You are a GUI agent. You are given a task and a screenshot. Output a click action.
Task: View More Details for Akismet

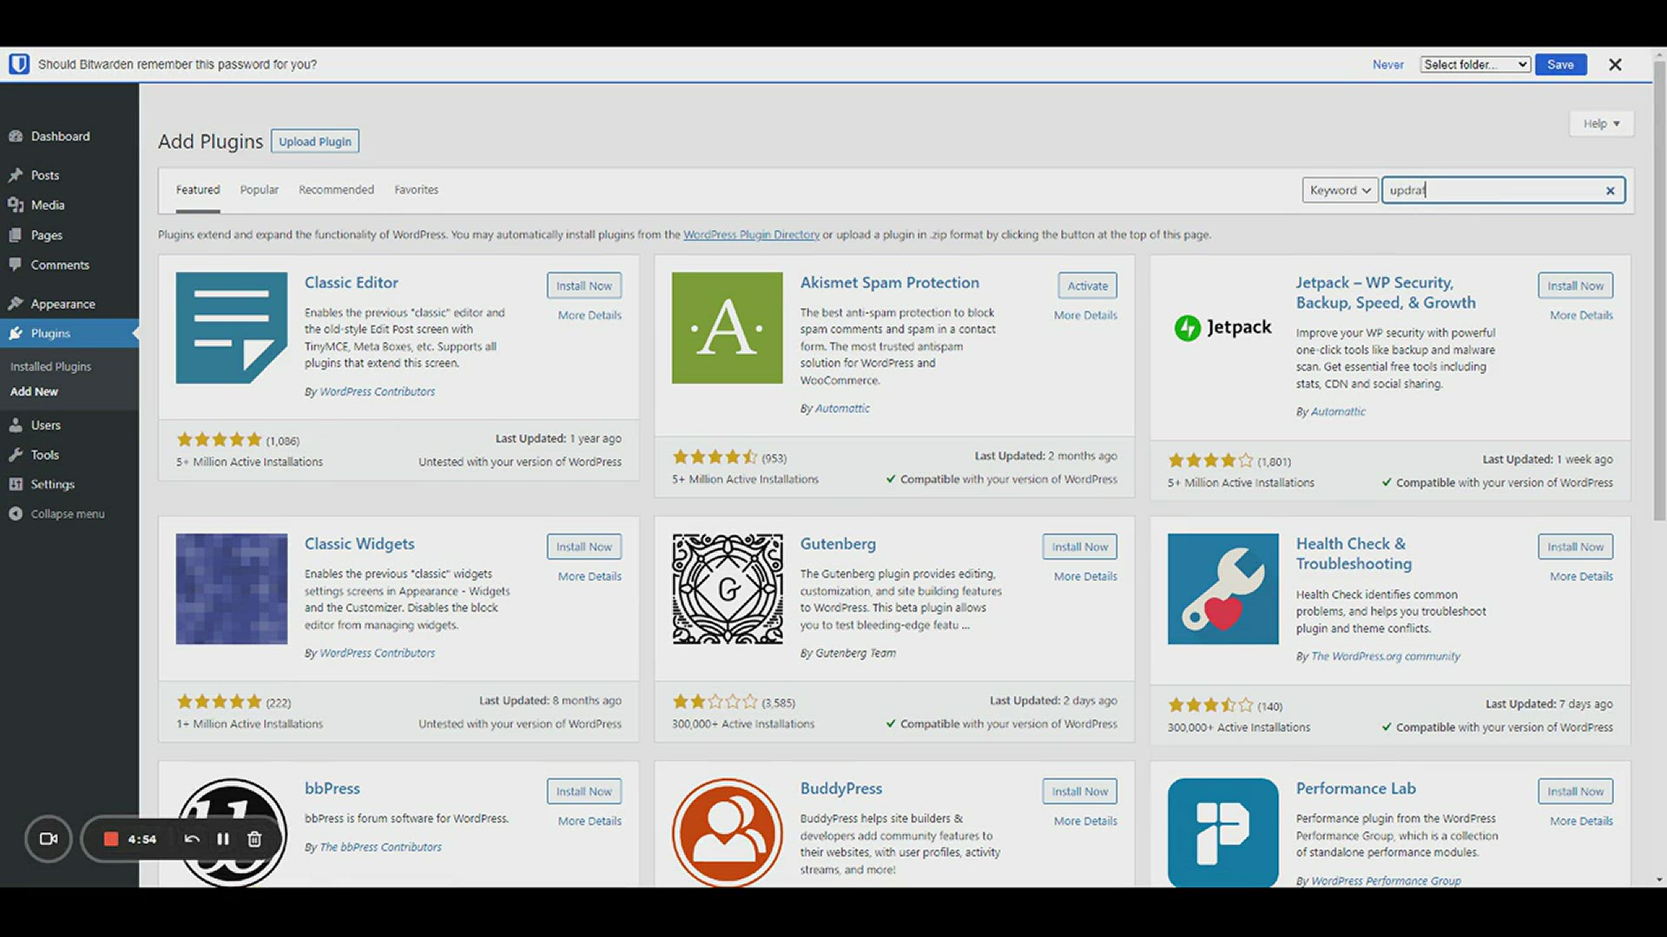tap(1085, 316)
